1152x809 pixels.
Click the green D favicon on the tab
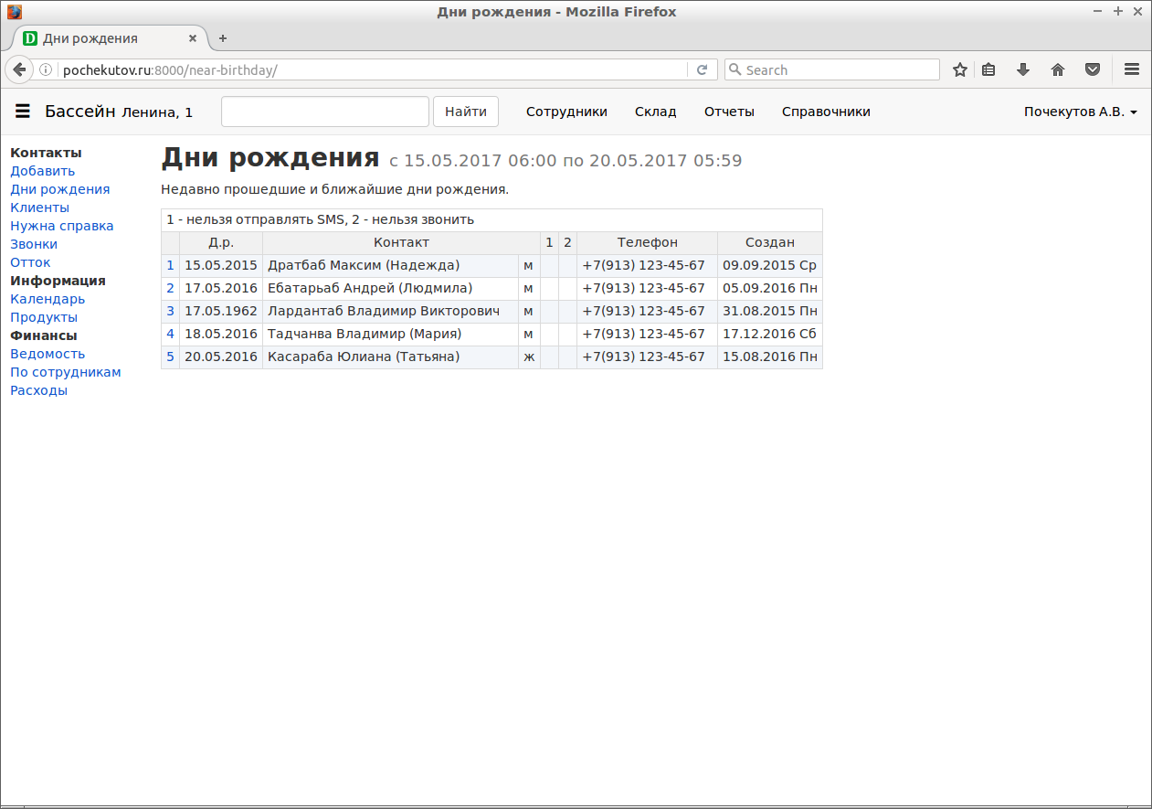pyautogui.click(x=30, y=38)
